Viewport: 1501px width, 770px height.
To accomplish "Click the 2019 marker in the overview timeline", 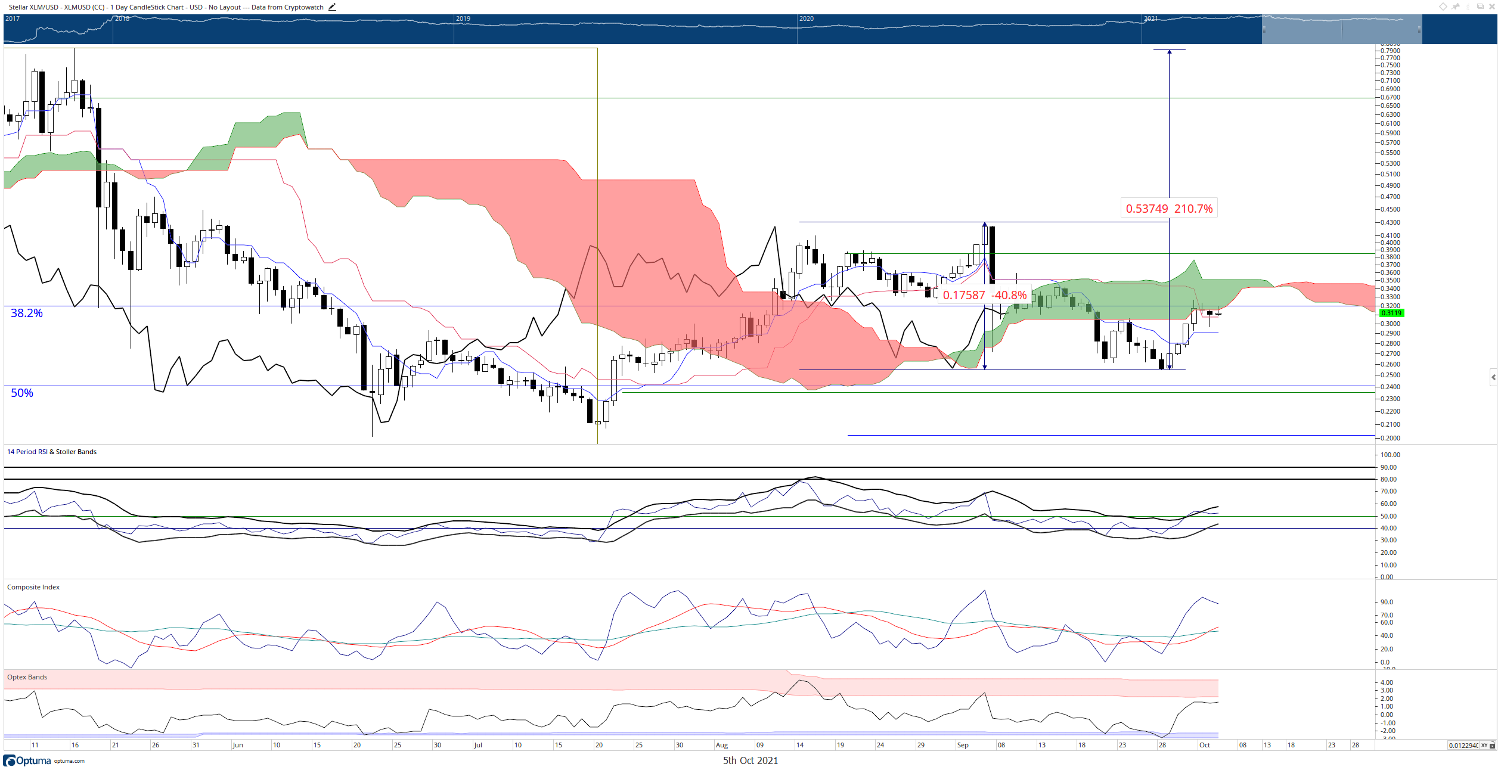I will pos(463,18).
